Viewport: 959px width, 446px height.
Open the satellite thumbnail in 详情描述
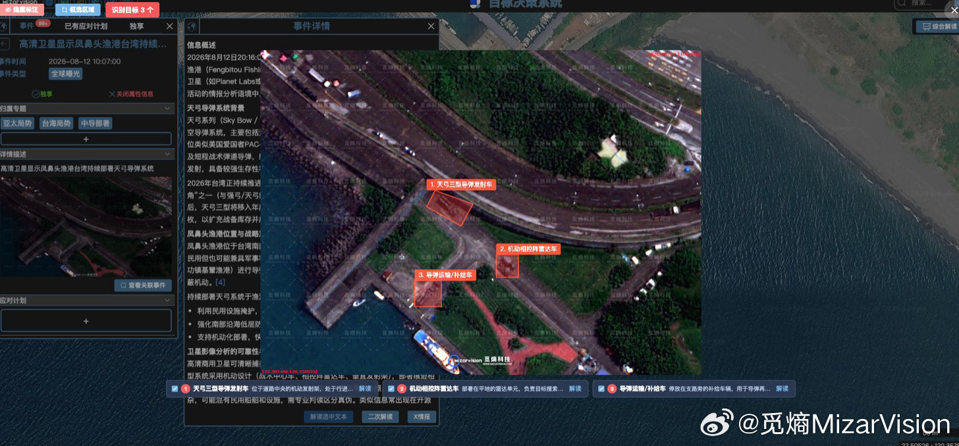[86, 226]
